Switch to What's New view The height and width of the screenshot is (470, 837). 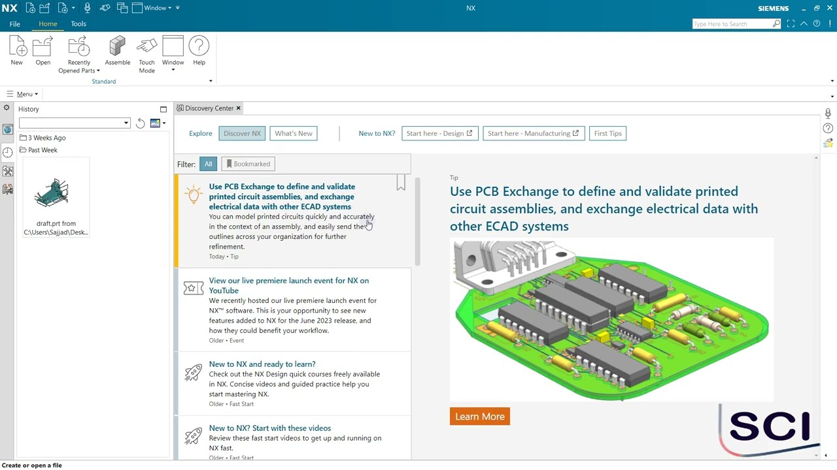(x=294, y=133)
